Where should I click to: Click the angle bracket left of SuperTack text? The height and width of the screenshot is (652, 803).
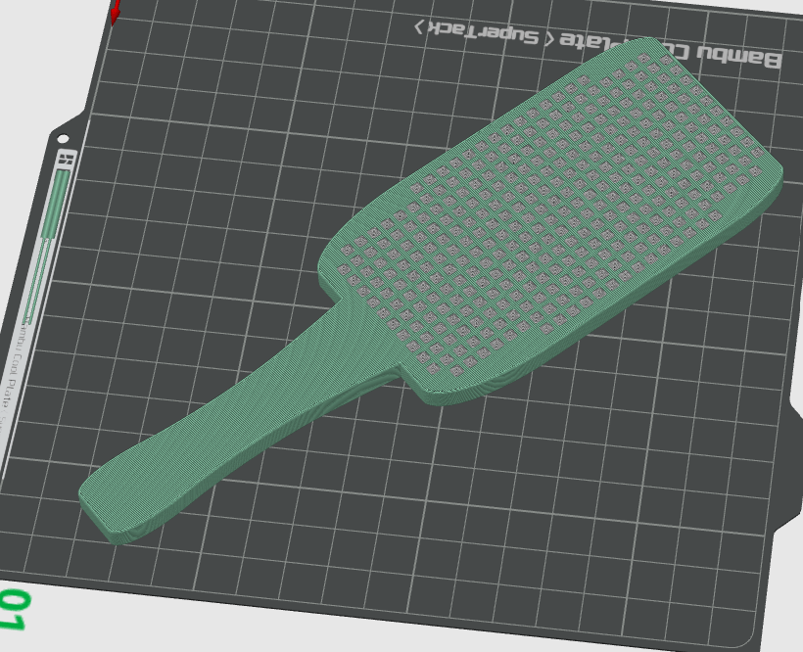(x=420, y=26)
